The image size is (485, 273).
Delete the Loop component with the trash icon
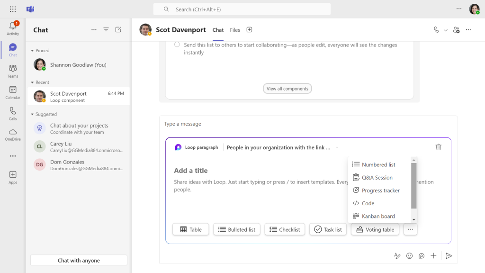click(438, 147)
